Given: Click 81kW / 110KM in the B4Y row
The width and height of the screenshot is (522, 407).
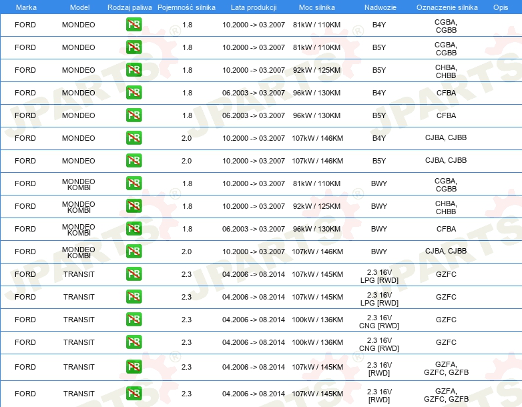Looking at the screenshot, I should [x=316, y=25].
